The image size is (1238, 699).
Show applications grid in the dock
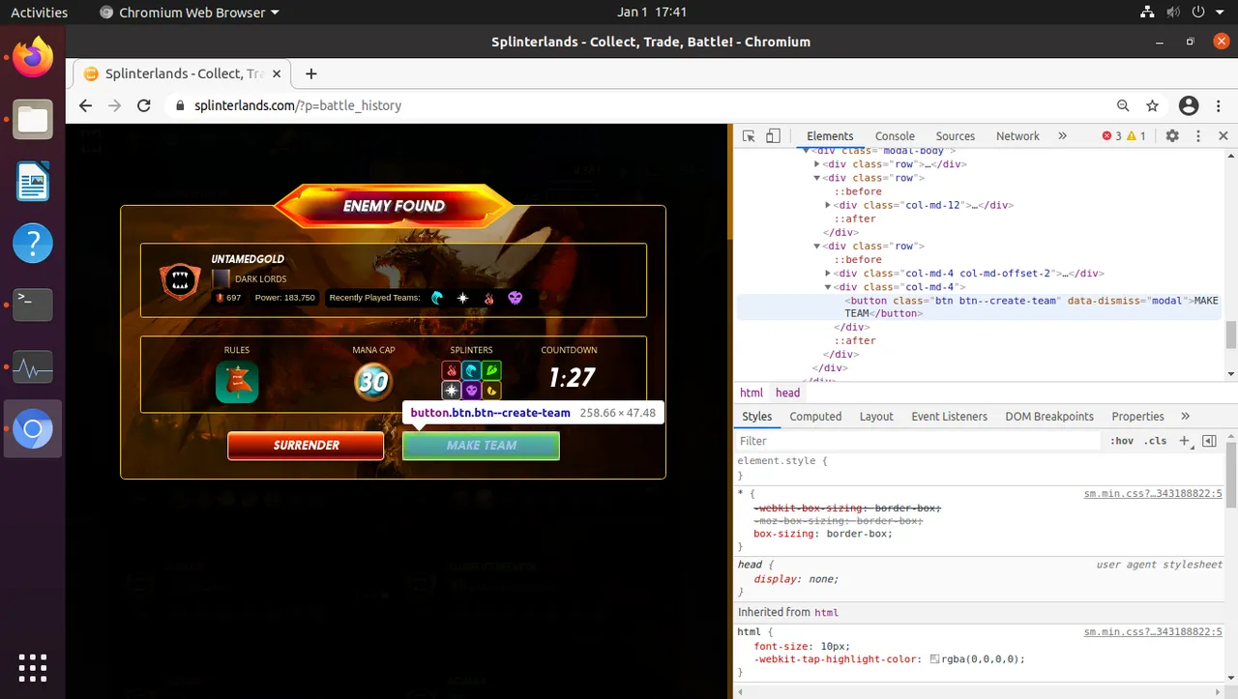point(32,667)
